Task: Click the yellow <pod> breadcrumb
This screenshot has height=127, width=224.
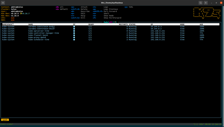Action: point(5,120)
